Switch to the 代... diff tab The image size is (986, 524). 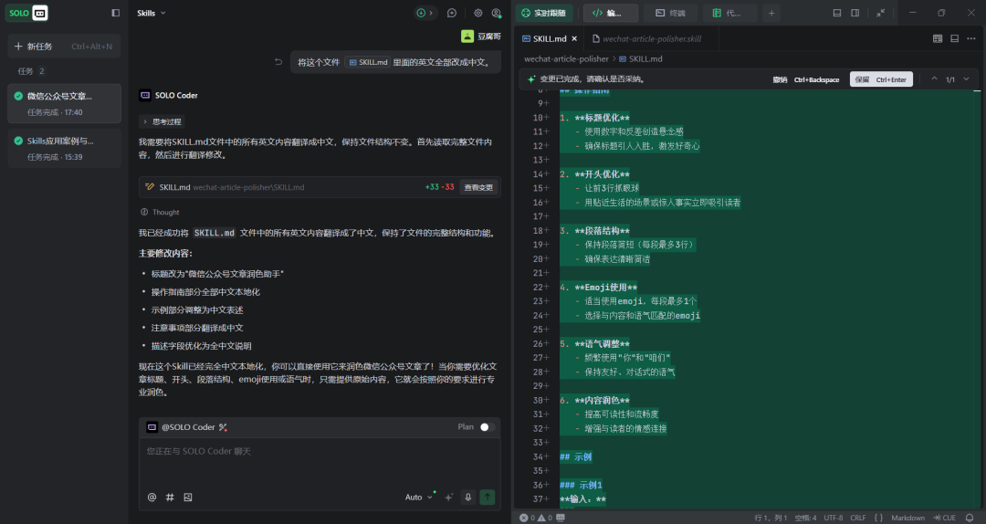730,13
